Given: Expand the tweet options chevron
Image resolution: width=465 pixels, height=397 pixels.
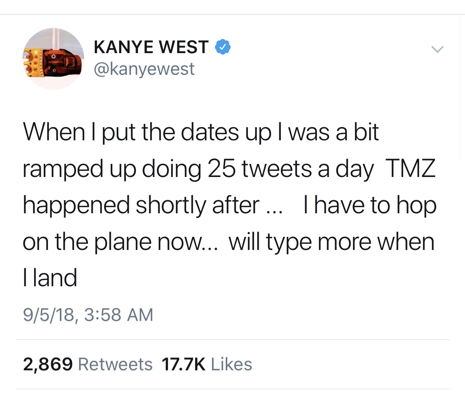Looking at the screenshot, I should [x=437, y=49].
